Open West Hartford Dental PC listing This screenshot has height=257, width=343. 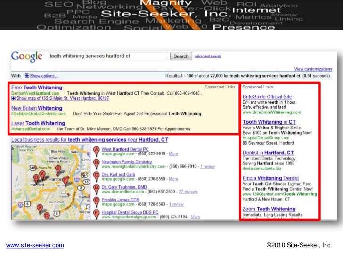(125, 149)
